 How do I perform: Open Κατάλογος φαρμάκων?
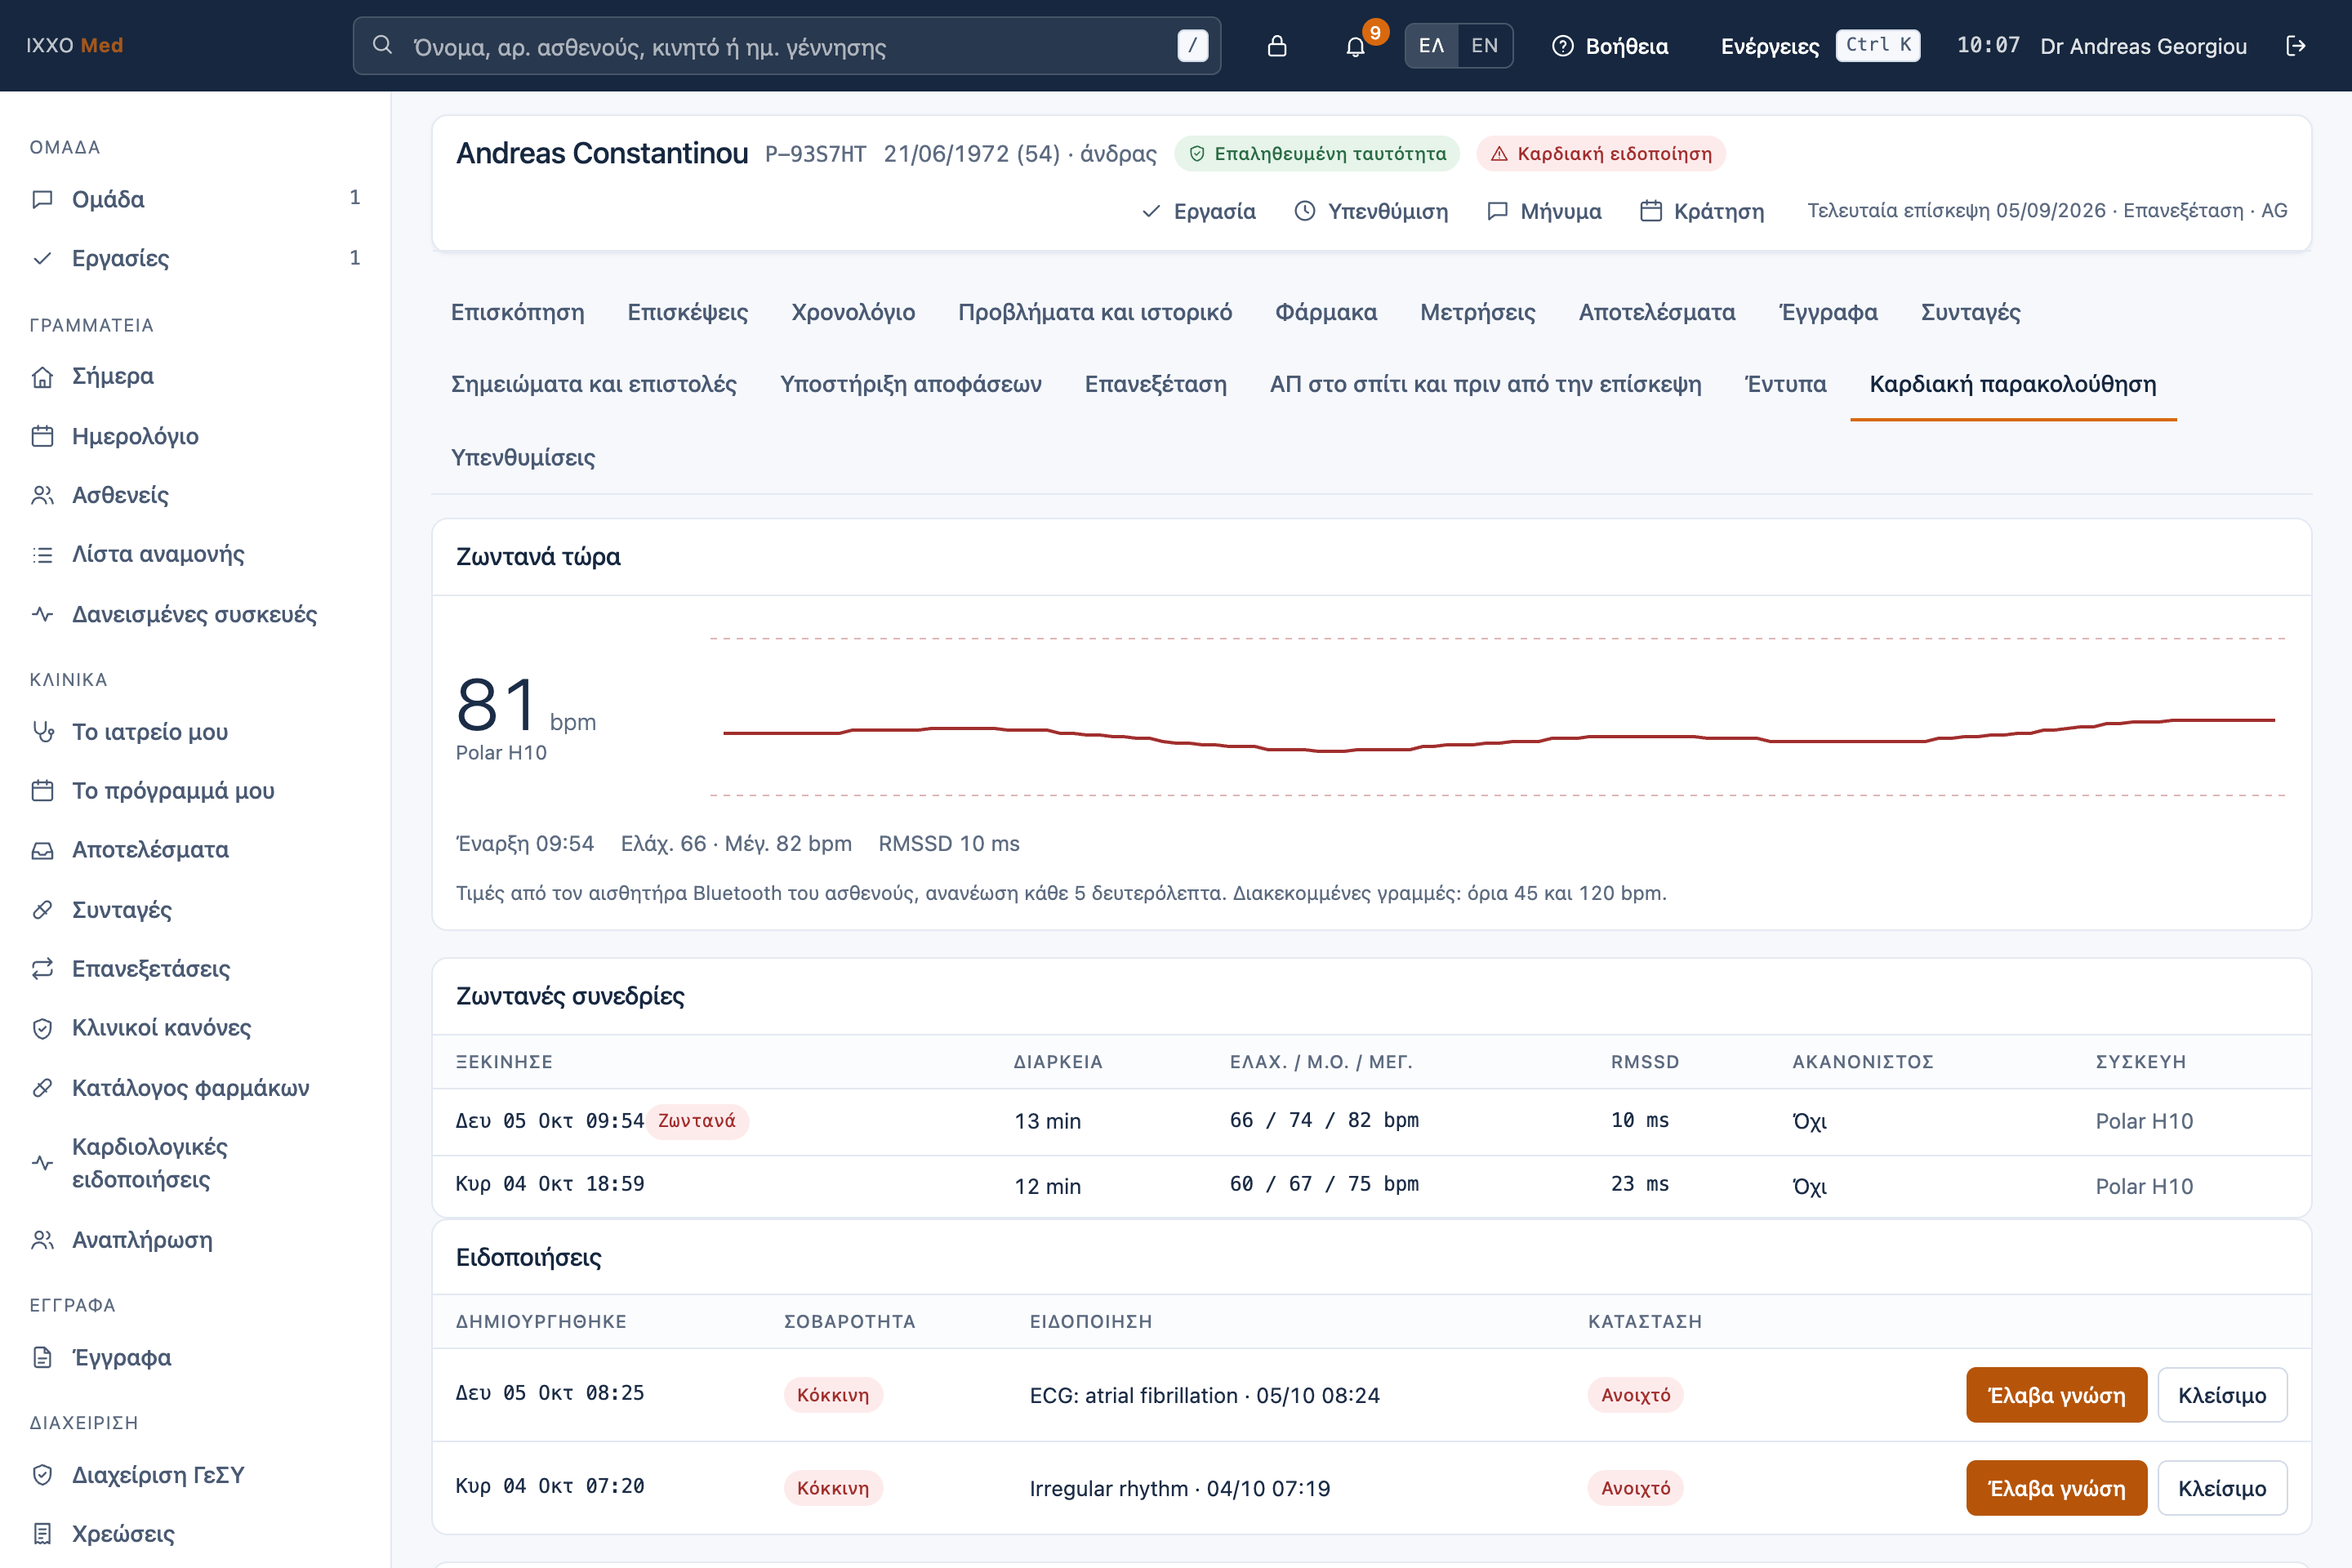pyautogui.click(x=195, y=1088)
